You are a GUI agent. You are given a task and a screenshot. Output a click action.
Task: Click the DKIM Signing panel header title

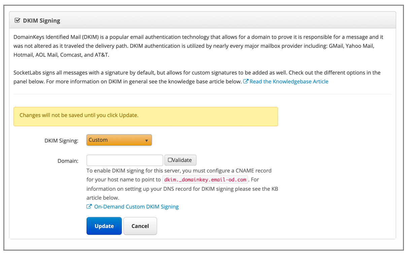41,20
